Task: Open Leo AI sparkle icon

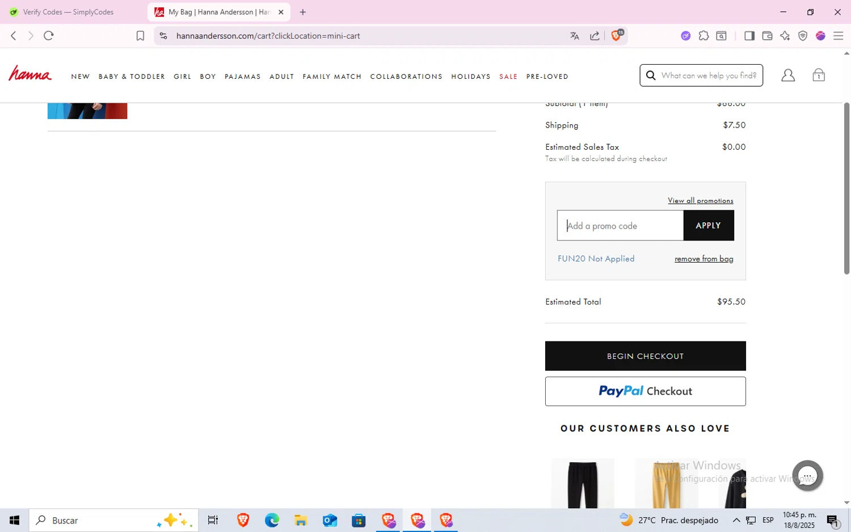Action: [x=785, y=36]
